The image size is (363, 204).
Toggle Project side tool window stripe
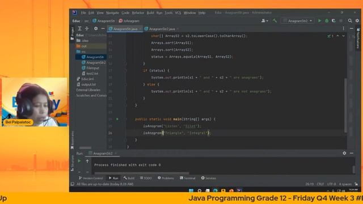click(72, 33)
